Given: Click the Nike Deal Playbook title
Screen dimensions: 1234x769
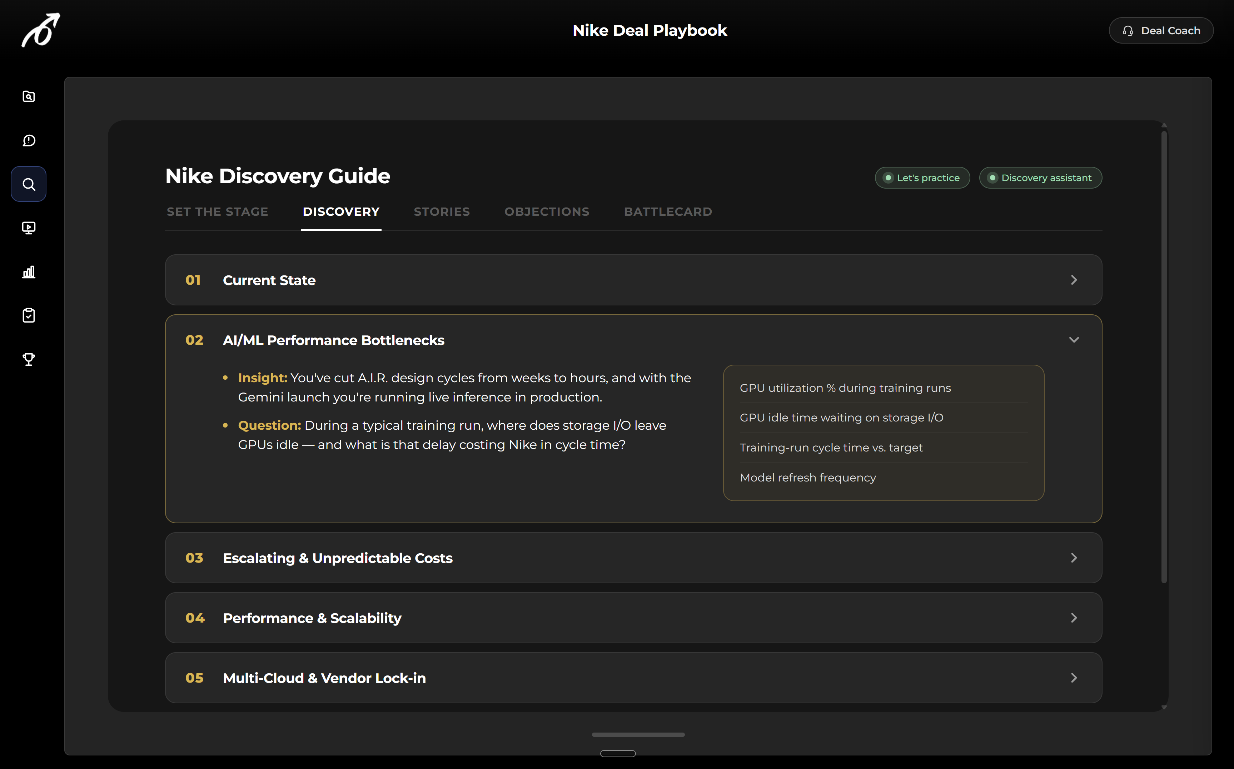Looking at the screenshot, I should 650,30.
